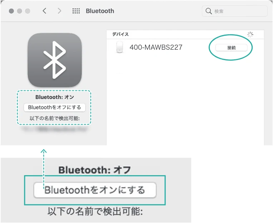Viewport: 273px width, 223px height.
Task: Minimize the Bluetooth preferences window
Action: pos(20,11)
